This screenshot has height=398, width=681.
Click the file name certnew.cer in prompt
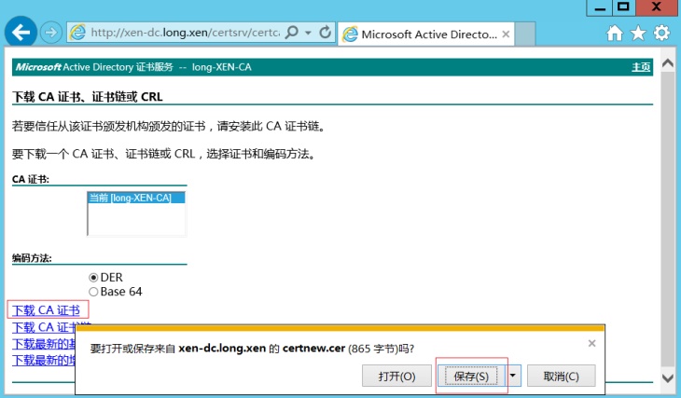[313, 348]
